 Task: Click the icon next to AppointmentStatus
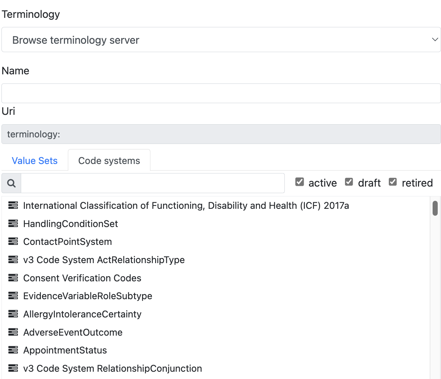(13, 350)
